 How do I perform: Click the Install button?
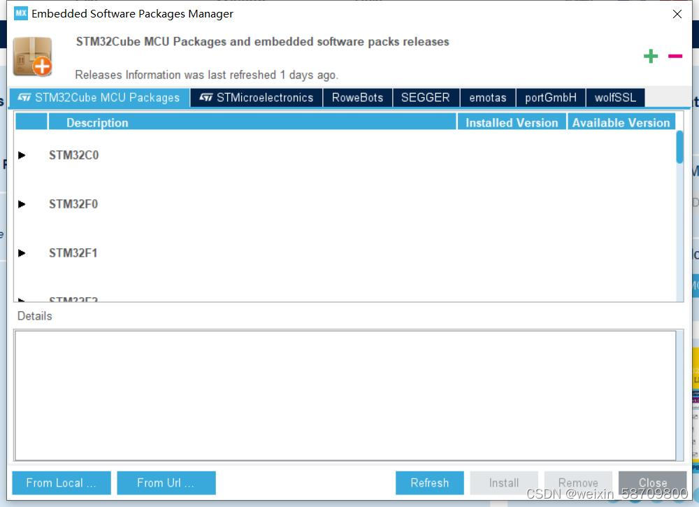504,483
